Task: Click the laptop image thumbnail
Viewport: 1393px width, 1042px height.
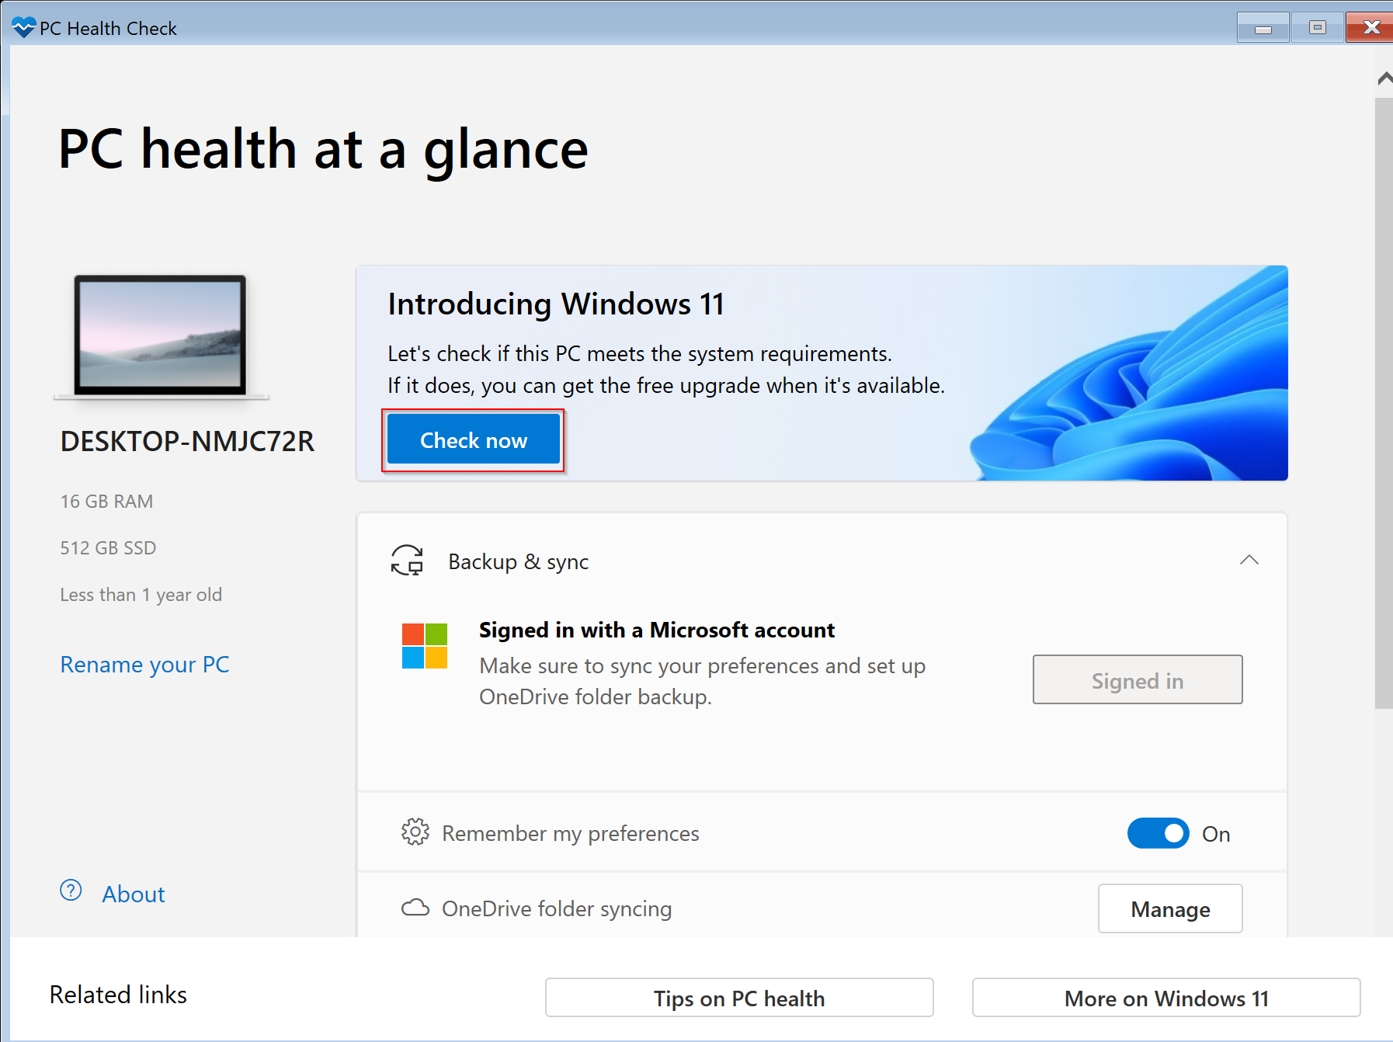Action: click(161, 335)
